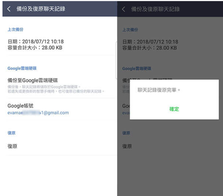This screenshot has width=223, height=196.
Task: Tap back arrow on dimmed right screen
Action: click(124, 9)
